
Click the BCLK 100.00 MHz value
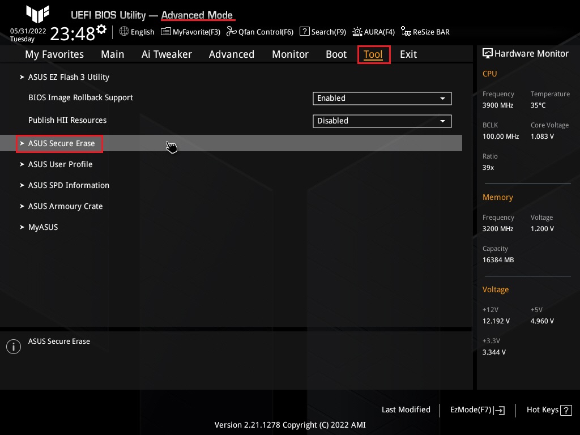pyautogui.click(x=501, y=136)
